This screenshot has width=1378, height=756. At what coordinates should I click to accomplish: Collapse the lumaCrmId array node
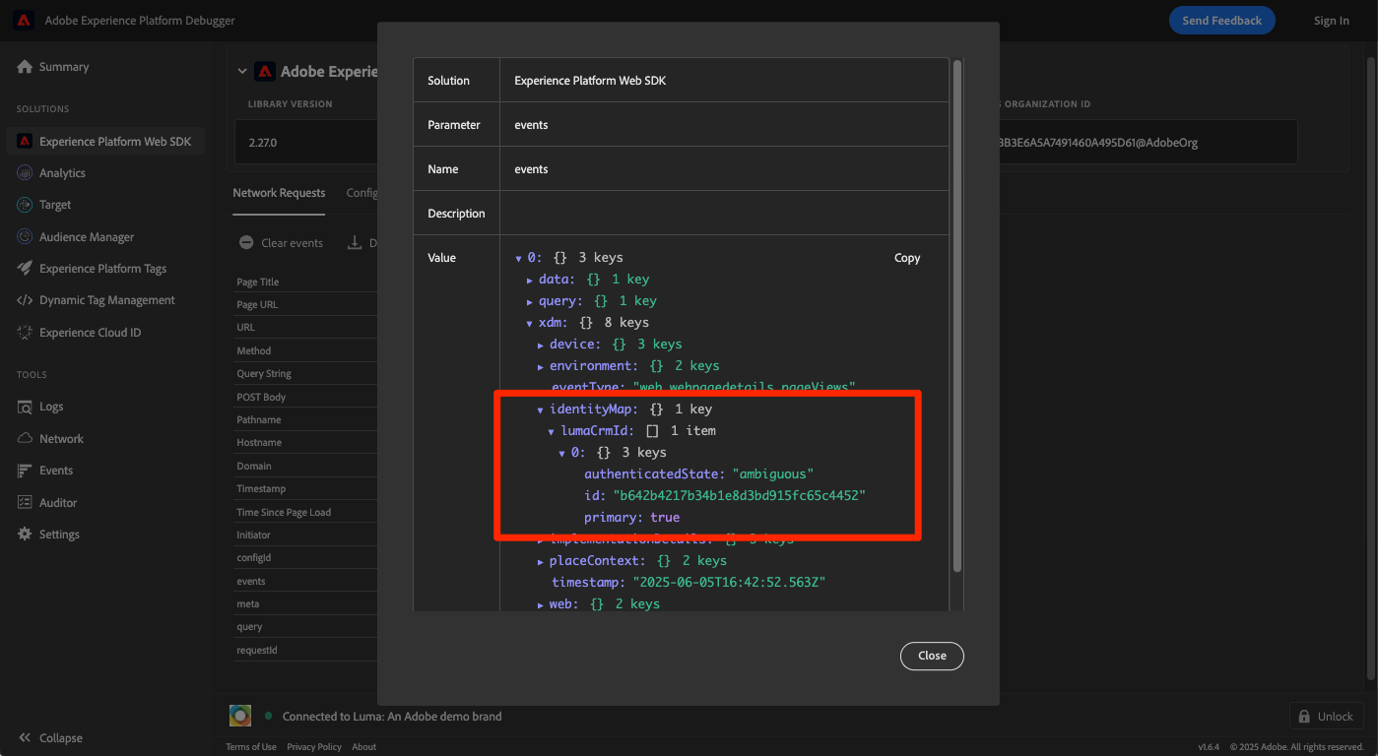tap(552, 432)
